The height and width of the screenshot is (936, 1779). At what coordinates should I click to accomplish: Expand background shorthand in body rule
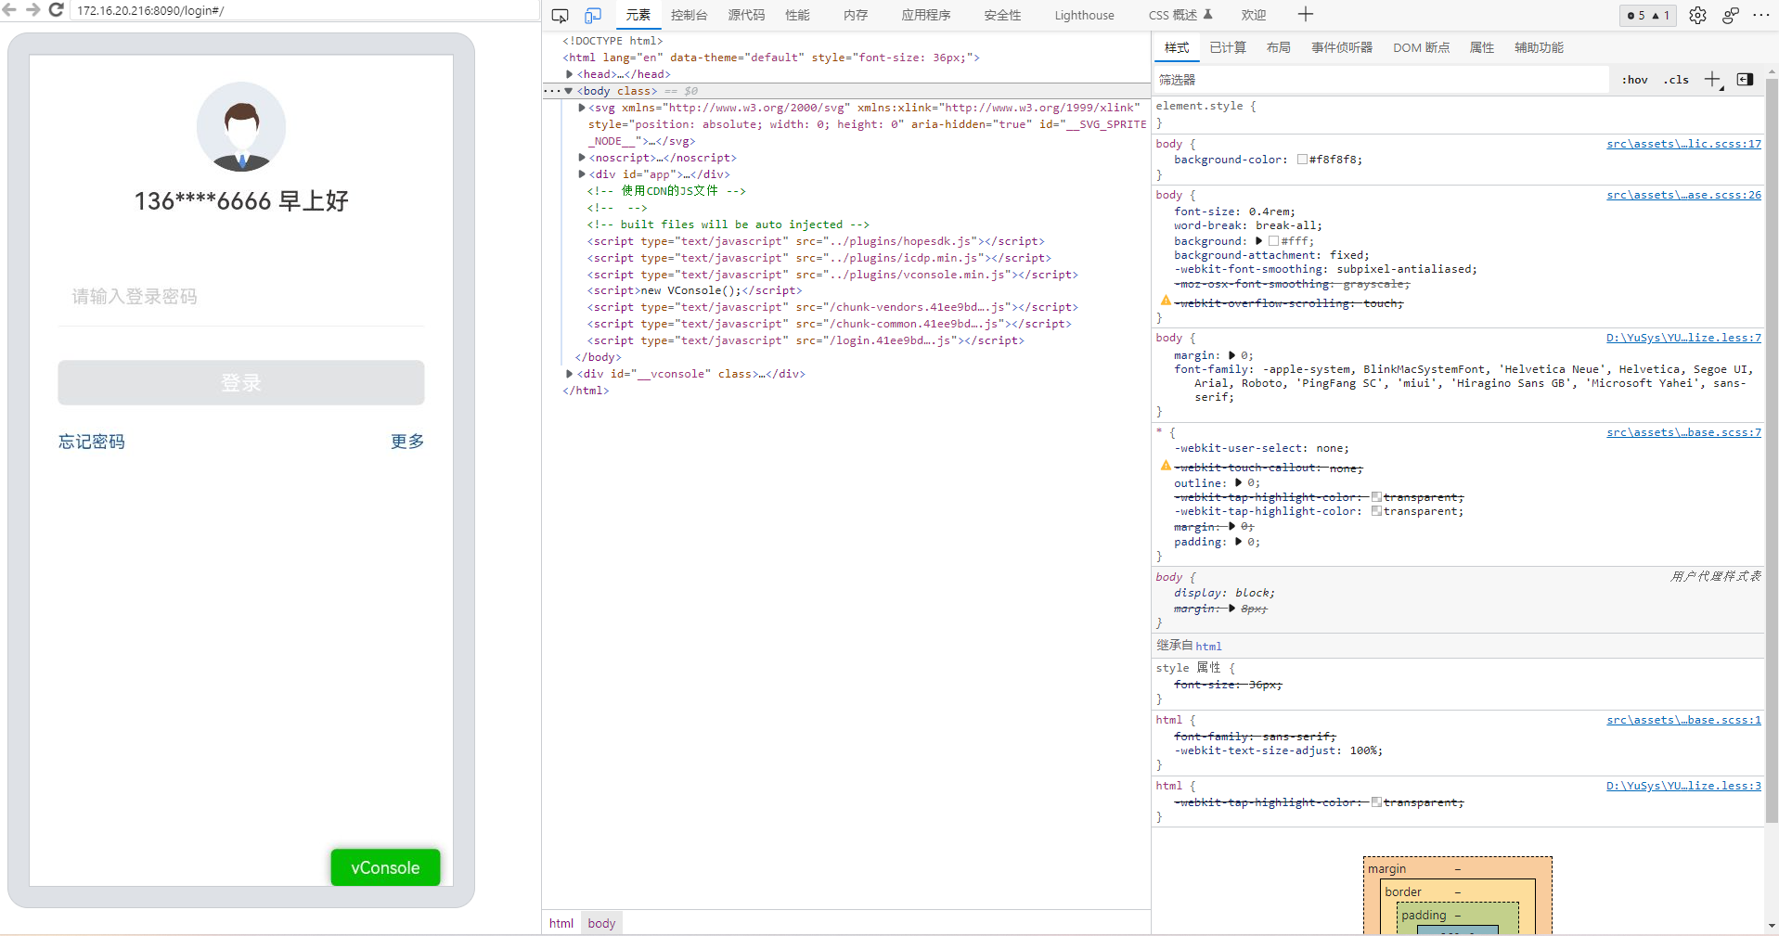click(1258, 241)
